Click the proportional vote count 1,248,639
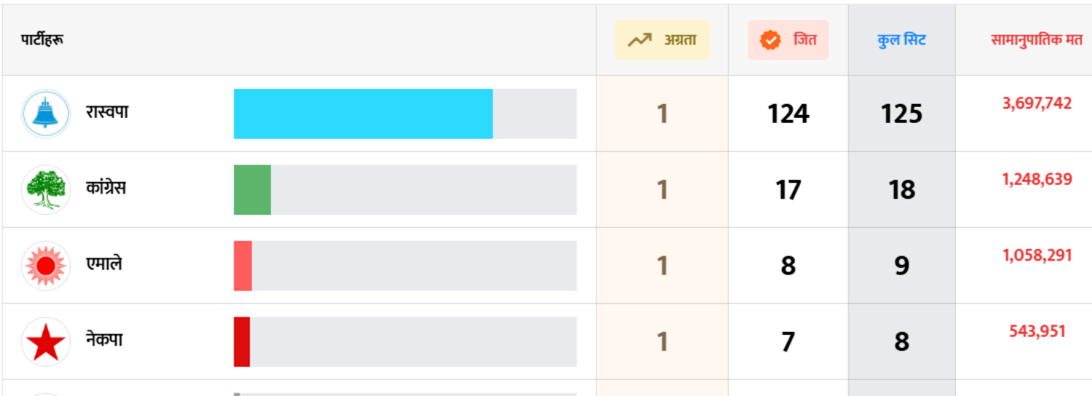1092x396 pixels. point(1037,179)
